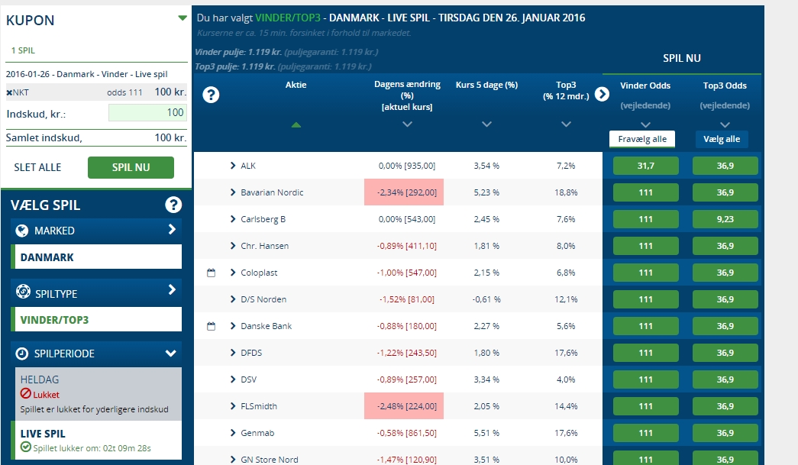Expand the Carlsberg B row
798x465 pixels.
pos(233,219)
